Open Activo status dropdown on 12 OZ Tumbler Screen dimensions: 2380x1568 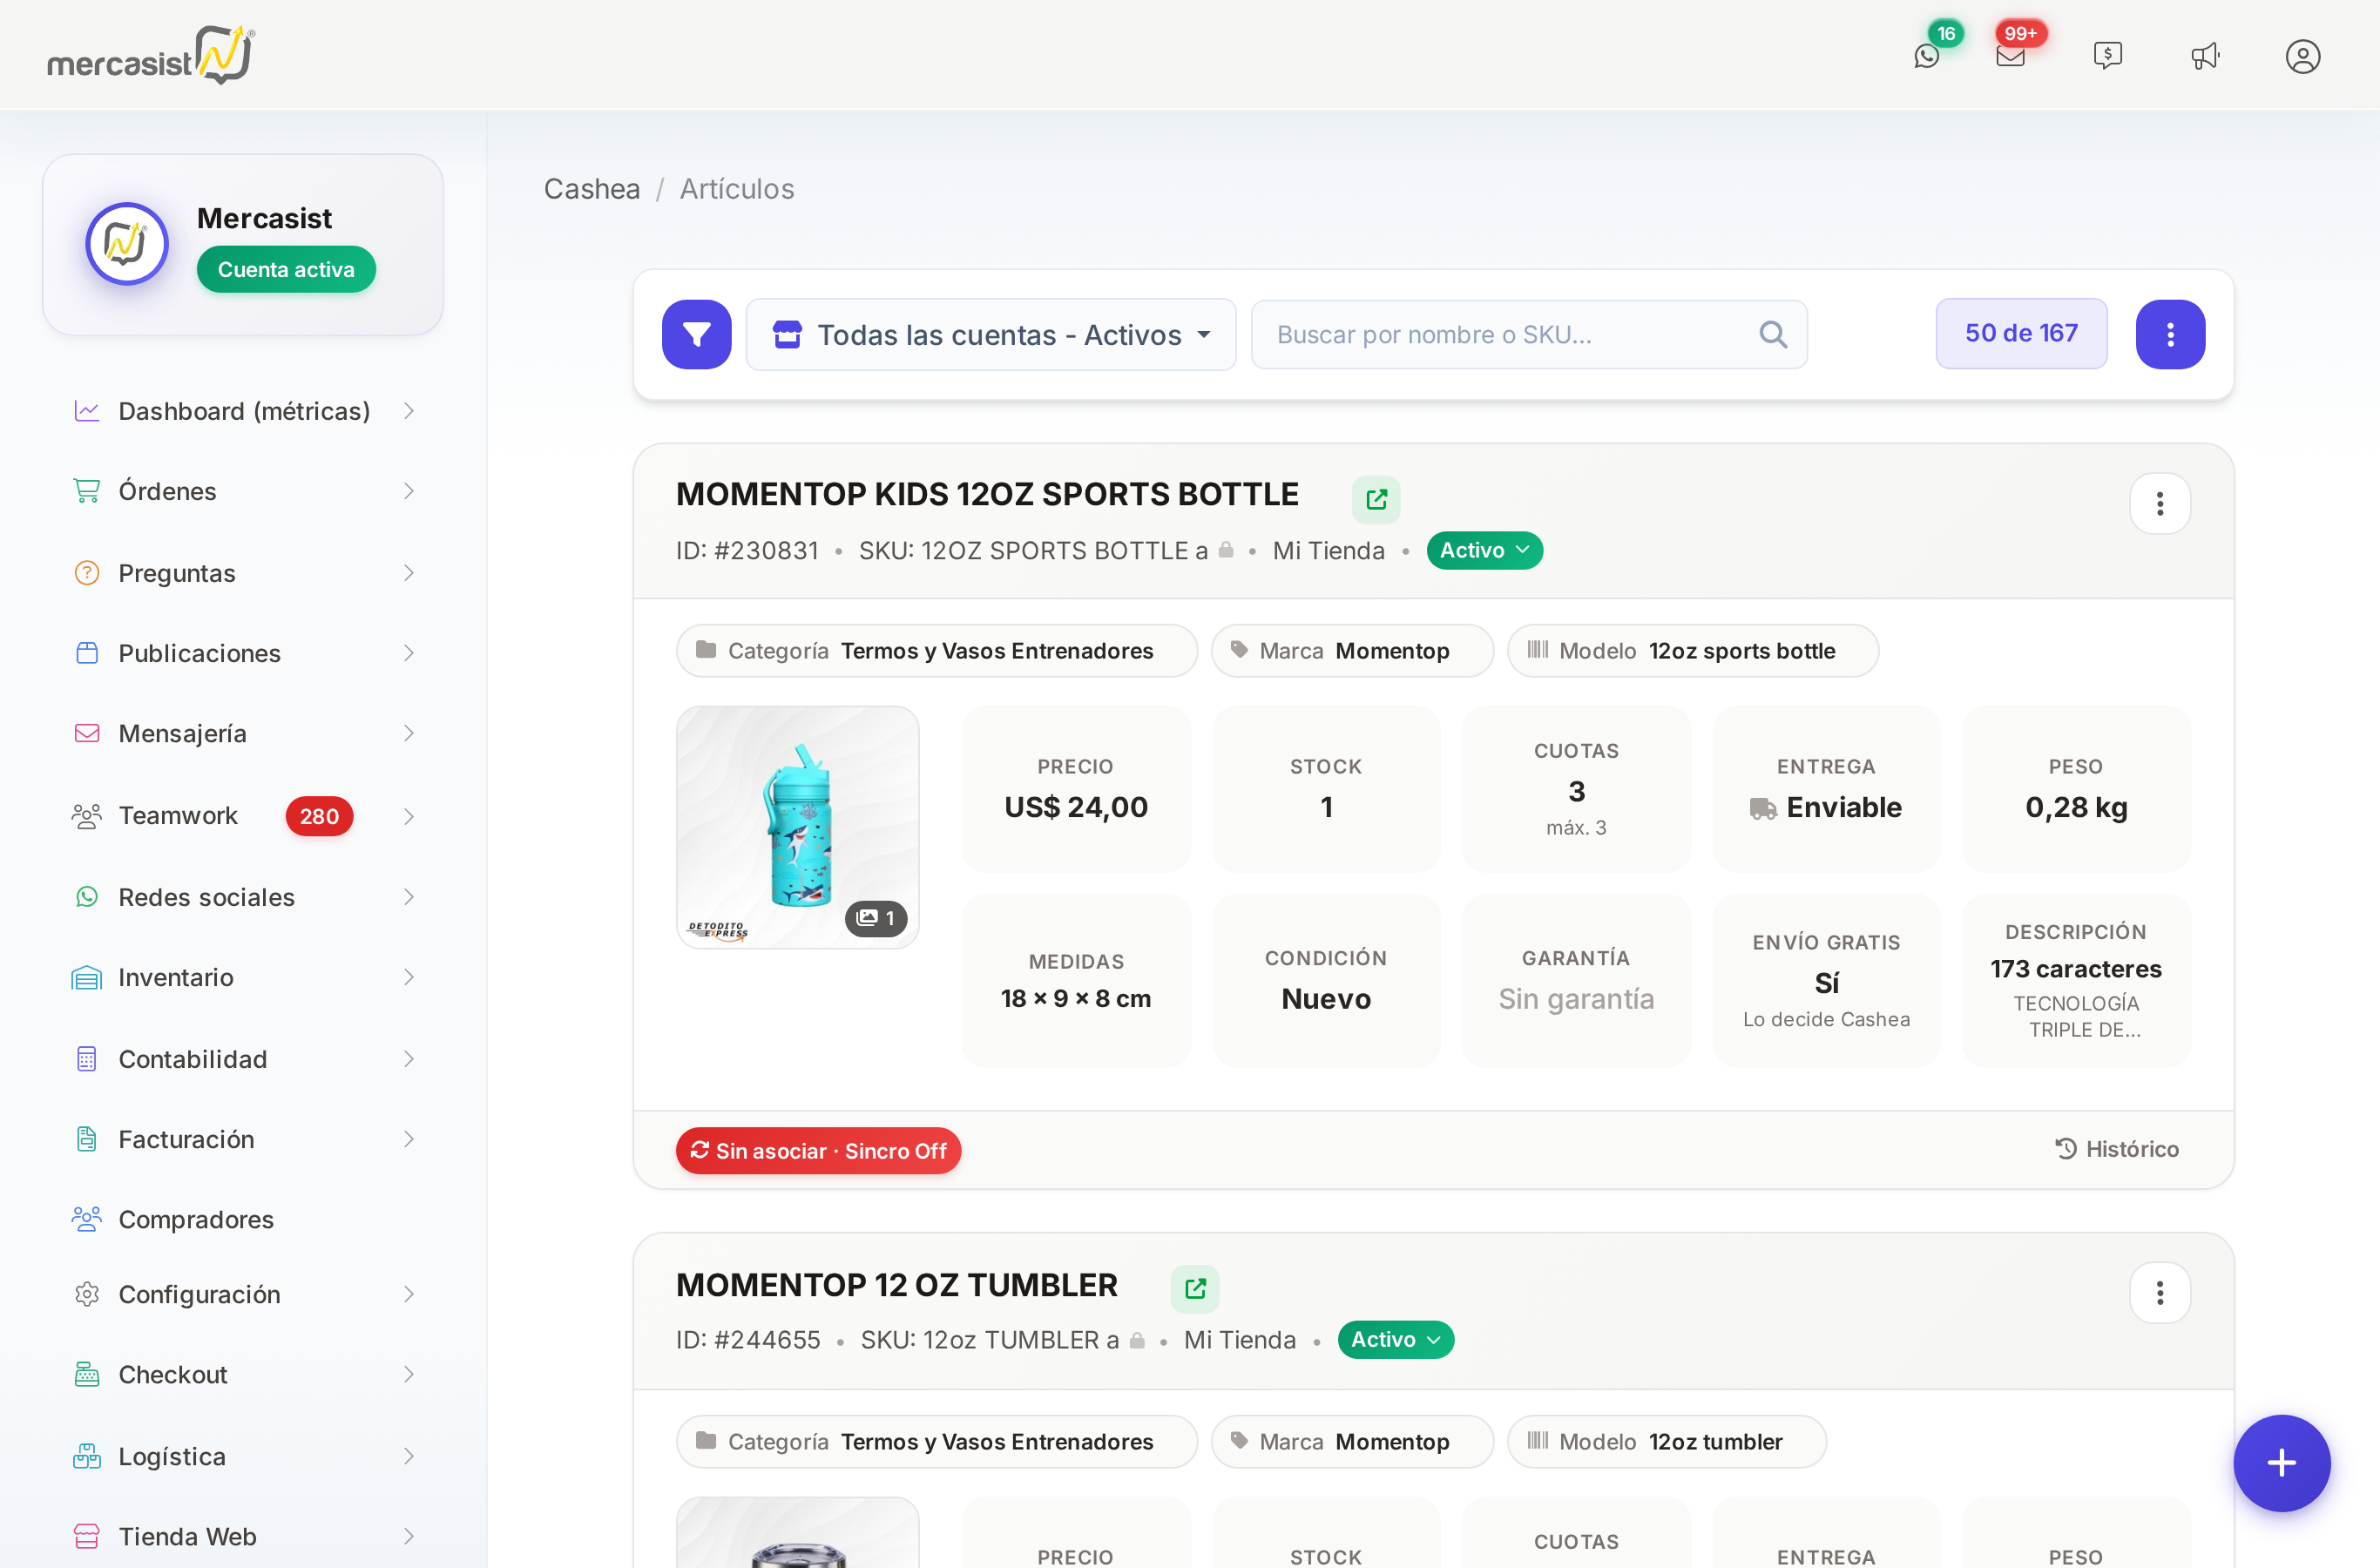pos(1395,1339)
